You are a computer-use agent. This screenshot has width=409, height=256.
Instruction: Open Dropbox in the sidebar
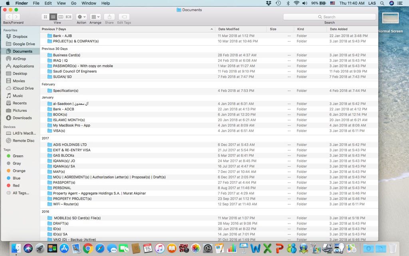click(x=20, y=36)
